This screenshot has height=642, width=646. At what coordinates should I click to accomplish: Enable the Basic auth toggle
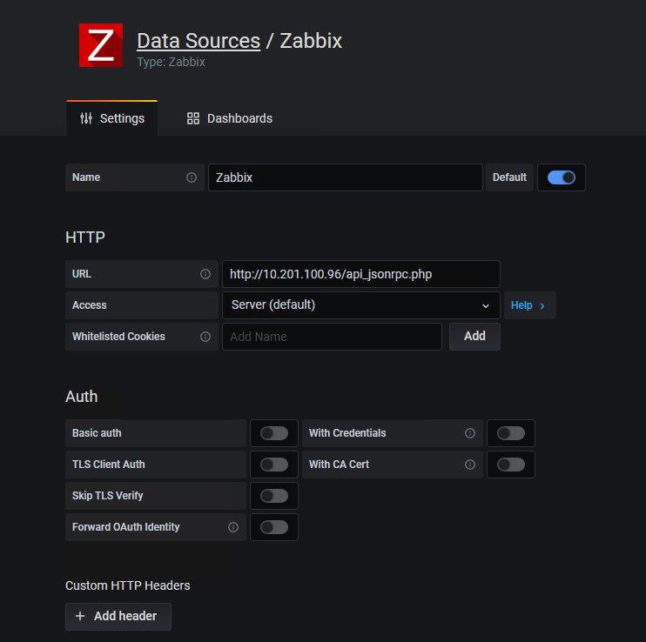click(x=273, y=433)
